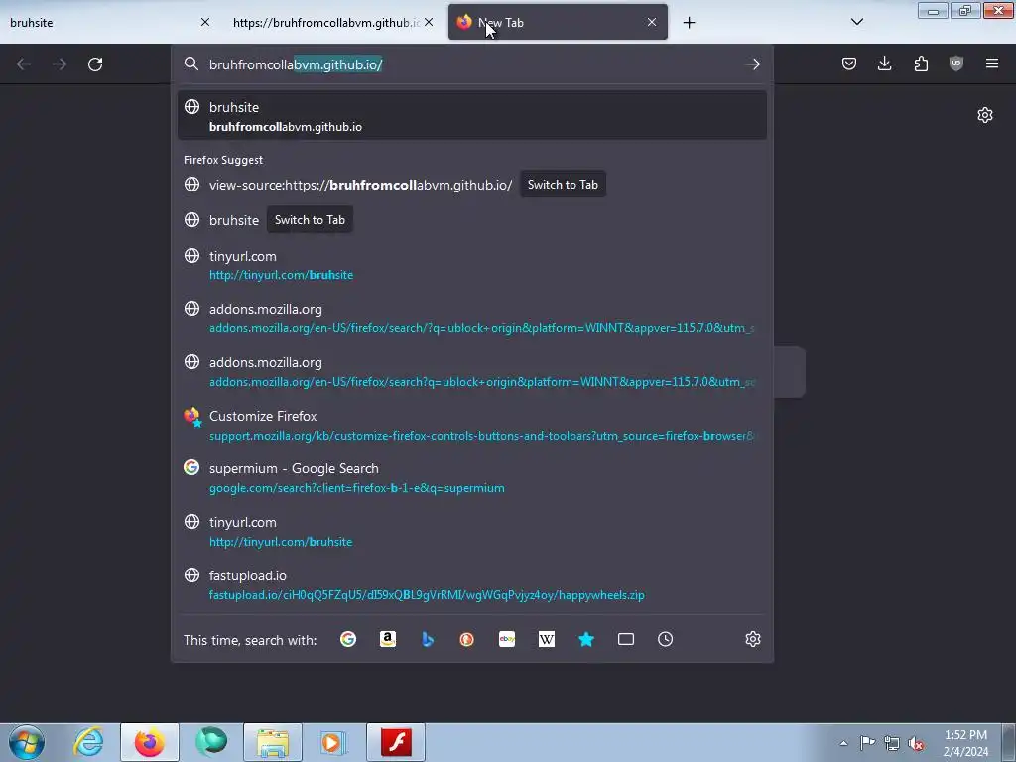Screen dimensions: 1016x762
Task: Open fastupload.io happywheels.zip suggestion
Action: coord(471,585)
